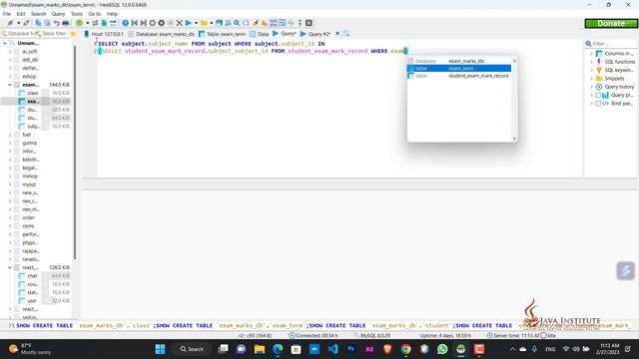Open the user manager toolbar icon
639x359 pixels.
[x=96, y=23]
